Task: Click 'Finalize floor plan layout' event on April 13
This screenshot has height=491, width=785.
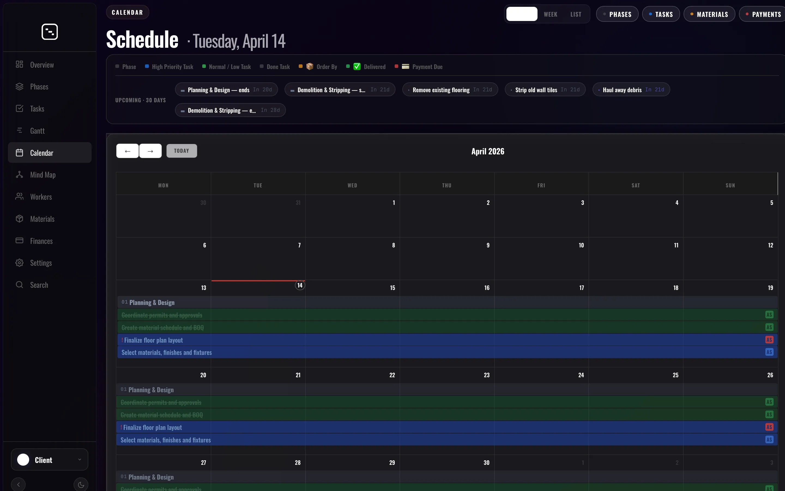Action: [153, 340]
